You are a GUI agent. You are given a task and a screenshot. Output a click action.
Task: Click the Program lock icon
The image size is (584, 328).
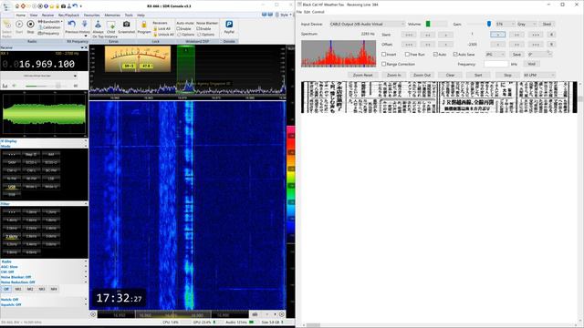point(144,26)
